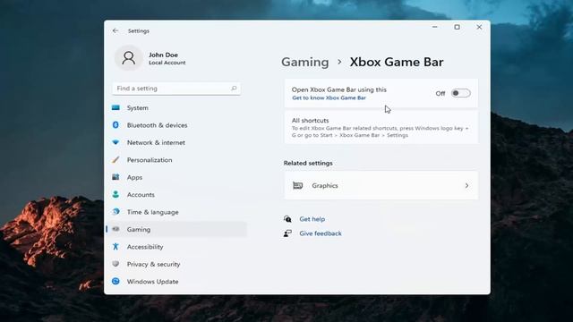Click the John Doe account name
573x322 pixels.
tap(163, 55)
